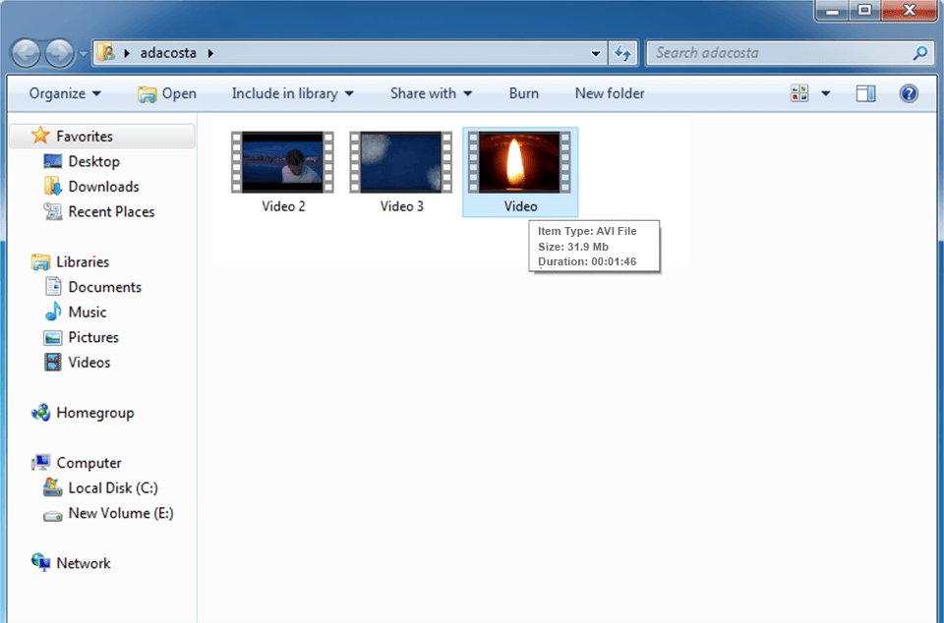Toggle the preview pane icon

pyautogui.click(x=865, y=93)
